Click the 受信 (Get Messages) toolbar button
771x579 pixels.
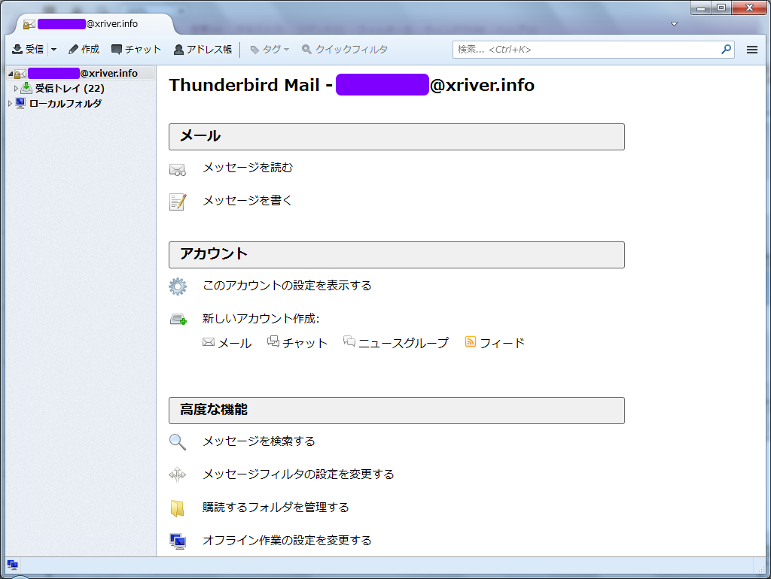(x=28, y=50)
